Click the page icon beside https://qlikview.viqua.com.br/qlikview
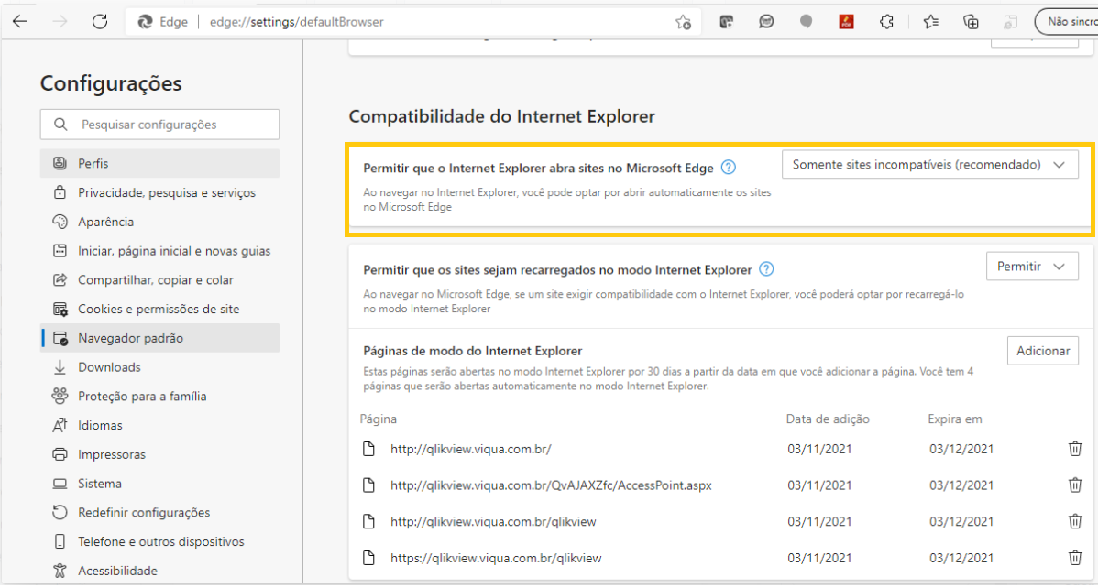 coord(368,558)
